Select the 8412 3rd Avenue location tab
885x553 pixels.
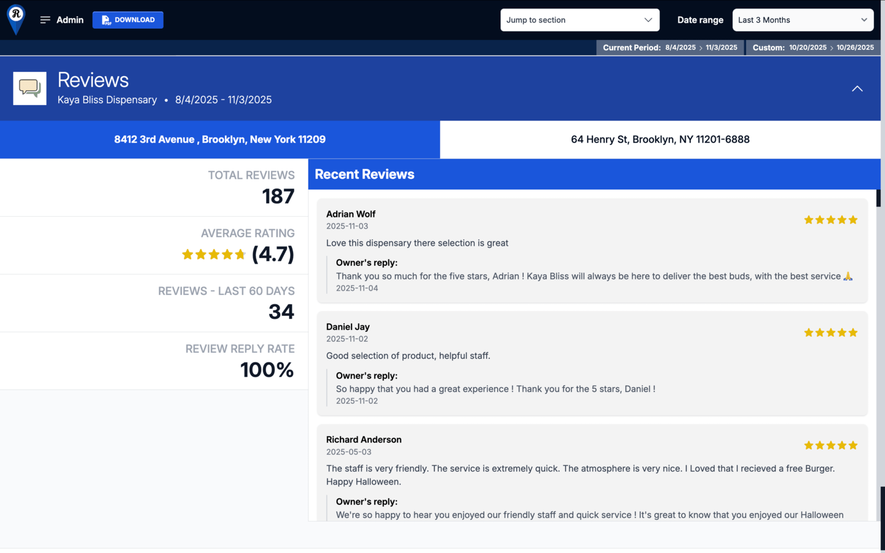[x=220, y=139]
